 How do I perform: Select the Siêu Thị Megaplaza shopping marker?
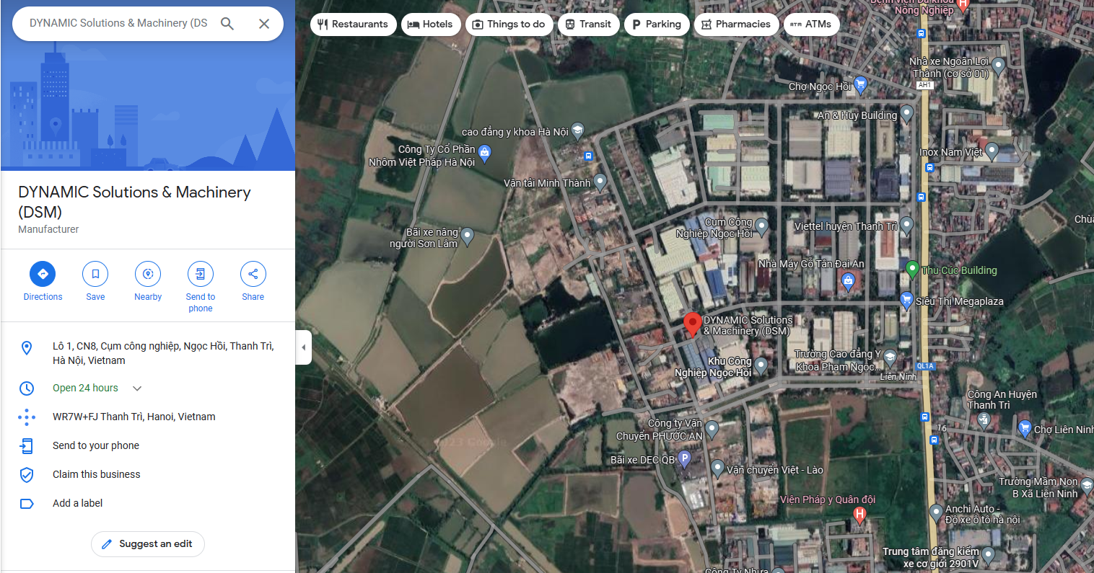[x=906, y=301]
